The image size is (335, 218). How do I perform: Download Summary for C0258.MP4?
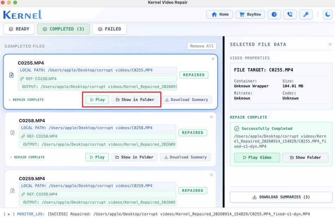coord(185,157)
